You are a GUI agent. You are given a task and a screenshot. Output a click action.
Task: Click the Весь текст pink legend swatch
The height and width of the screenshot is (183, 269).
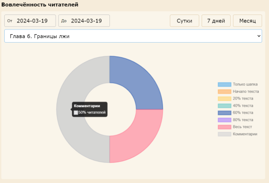click(225, 127)
